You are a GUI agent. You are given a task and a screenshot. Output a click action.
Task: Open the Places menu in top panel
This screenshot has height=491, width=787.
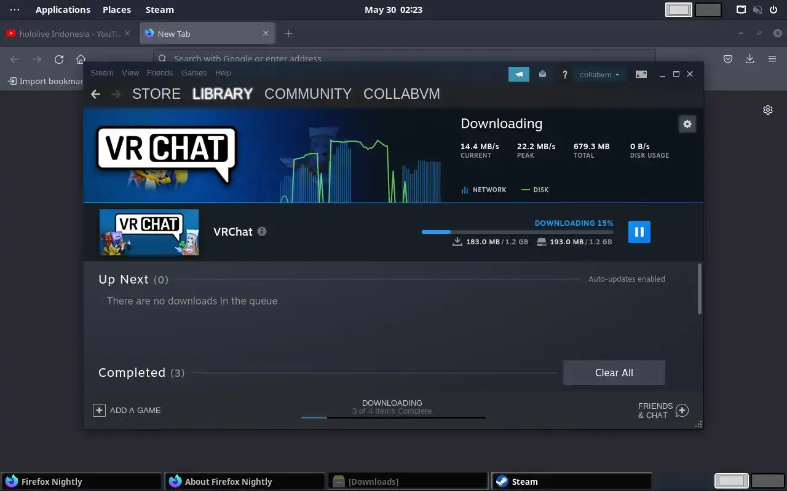tap(117, 10)
